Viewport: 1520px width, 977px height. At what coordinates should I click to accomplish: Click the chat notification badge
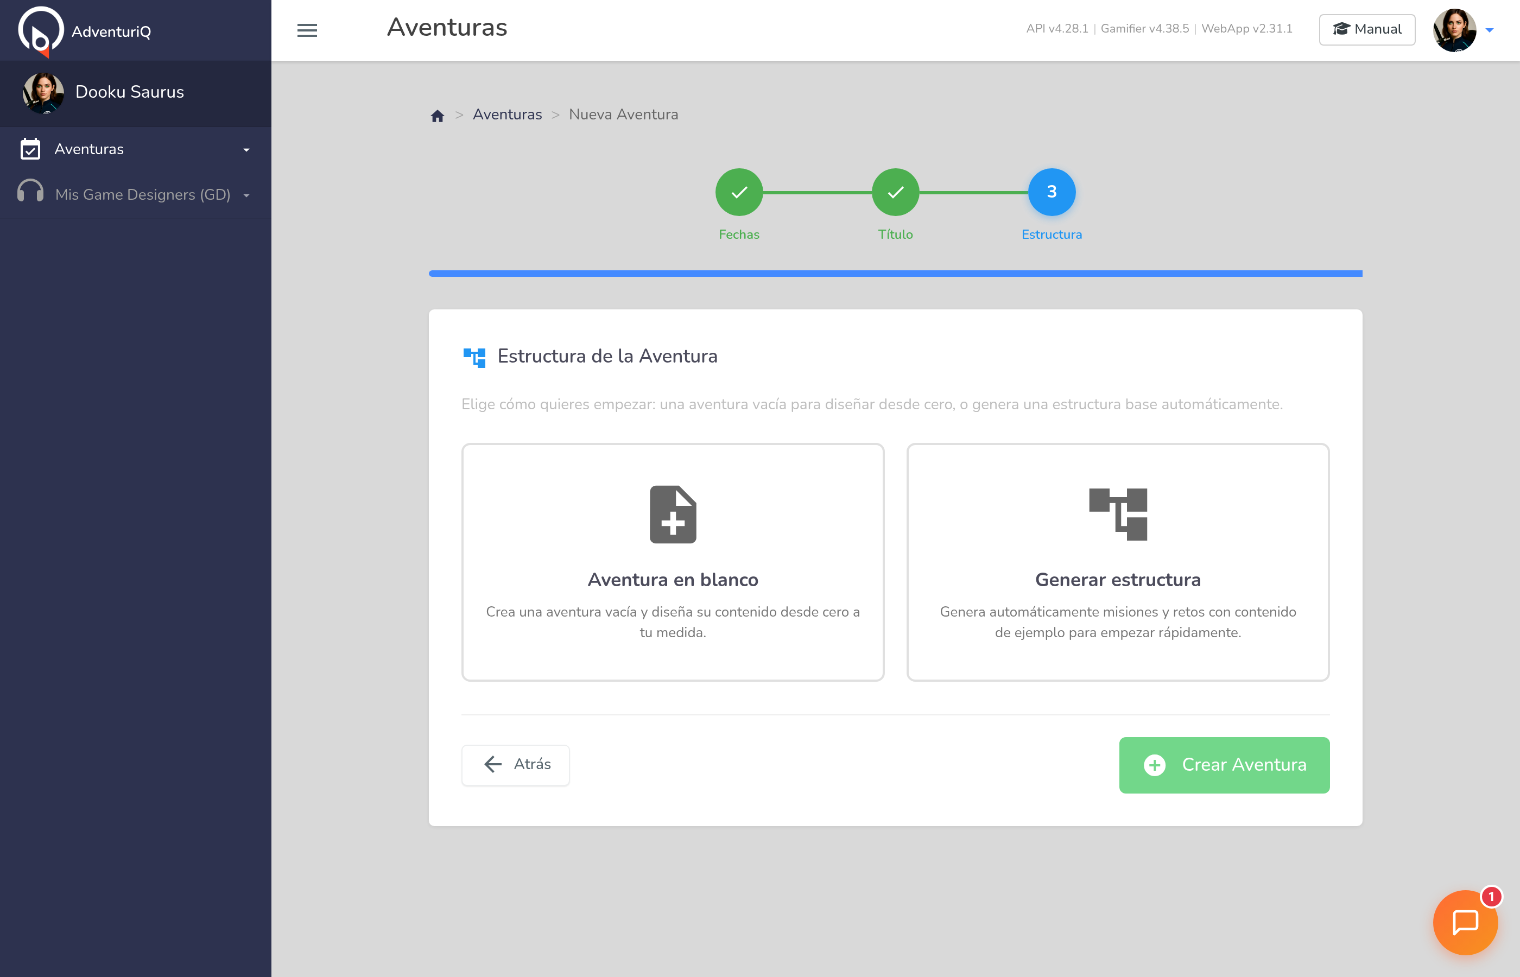(x=1491, y=897)
